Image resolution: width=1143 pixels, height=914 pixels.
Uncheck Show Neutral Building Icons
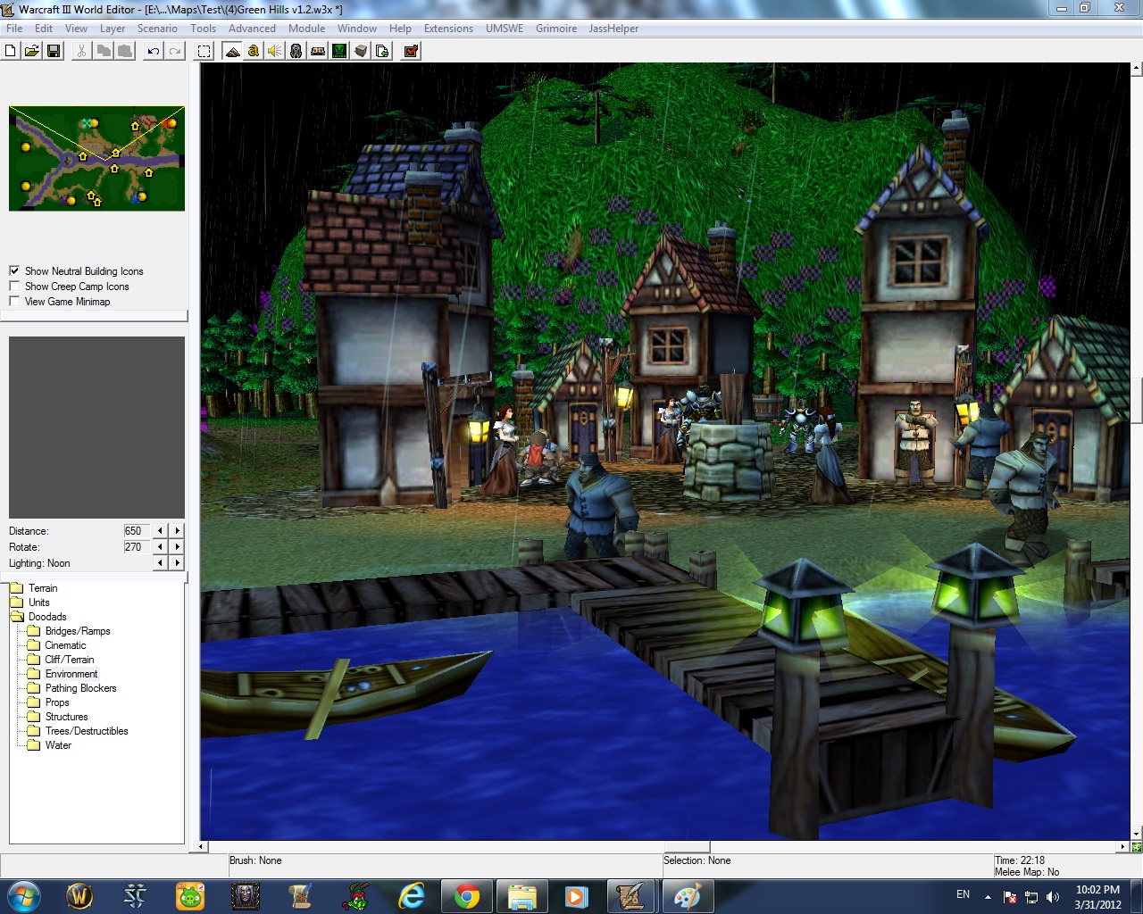click(14, 270)
